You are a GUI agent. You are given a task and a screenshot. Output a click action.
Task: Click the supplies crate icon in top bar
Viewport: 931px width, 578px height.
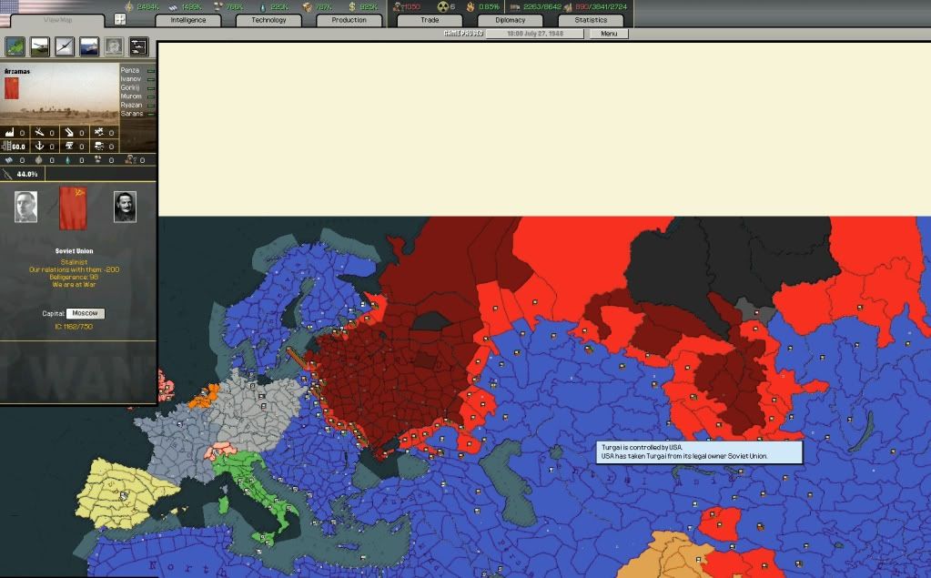pos(307,6)
